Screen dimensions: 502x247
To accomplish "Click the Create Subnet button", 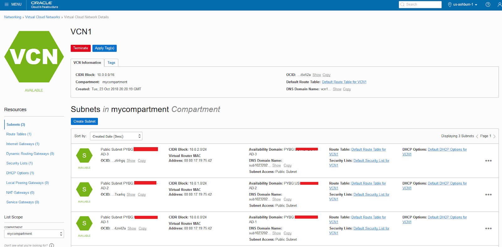I will tap(84, 121).
